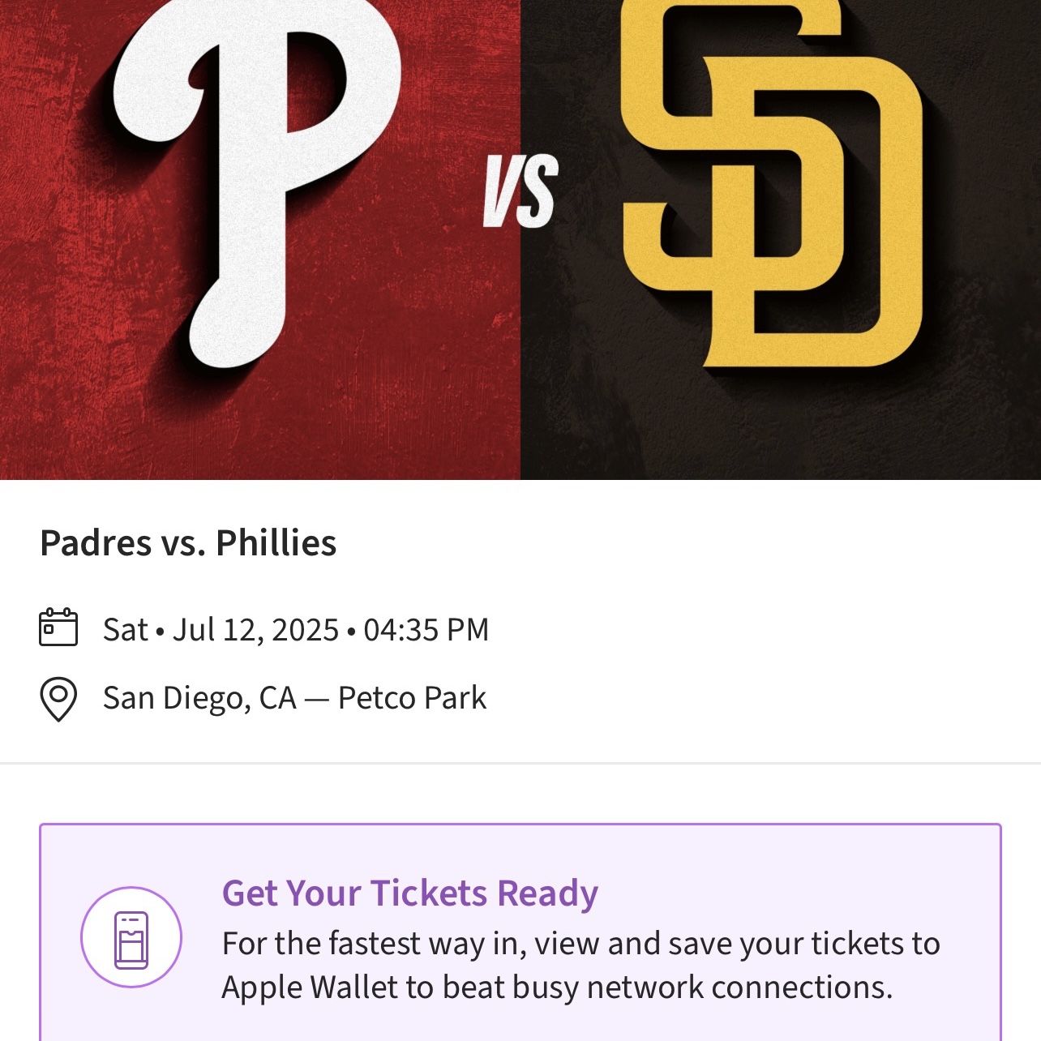This screenshot has height=1041, width=1041.
Task: Tap the Petco Park venue name
Action: tap(412, 698)
